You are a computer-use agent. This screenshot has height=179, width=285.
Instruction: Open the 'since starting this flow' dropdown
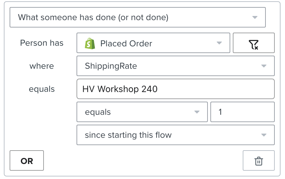pyautogui.click(x=175, y=135)
